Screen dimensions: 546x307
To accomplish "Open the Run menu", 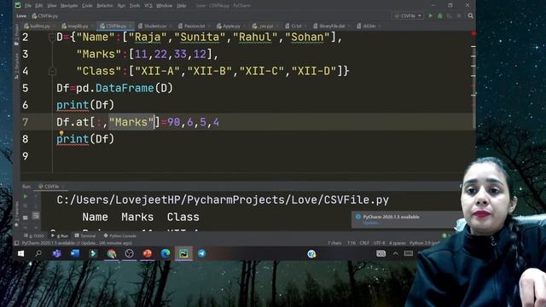I will point(121,6).
